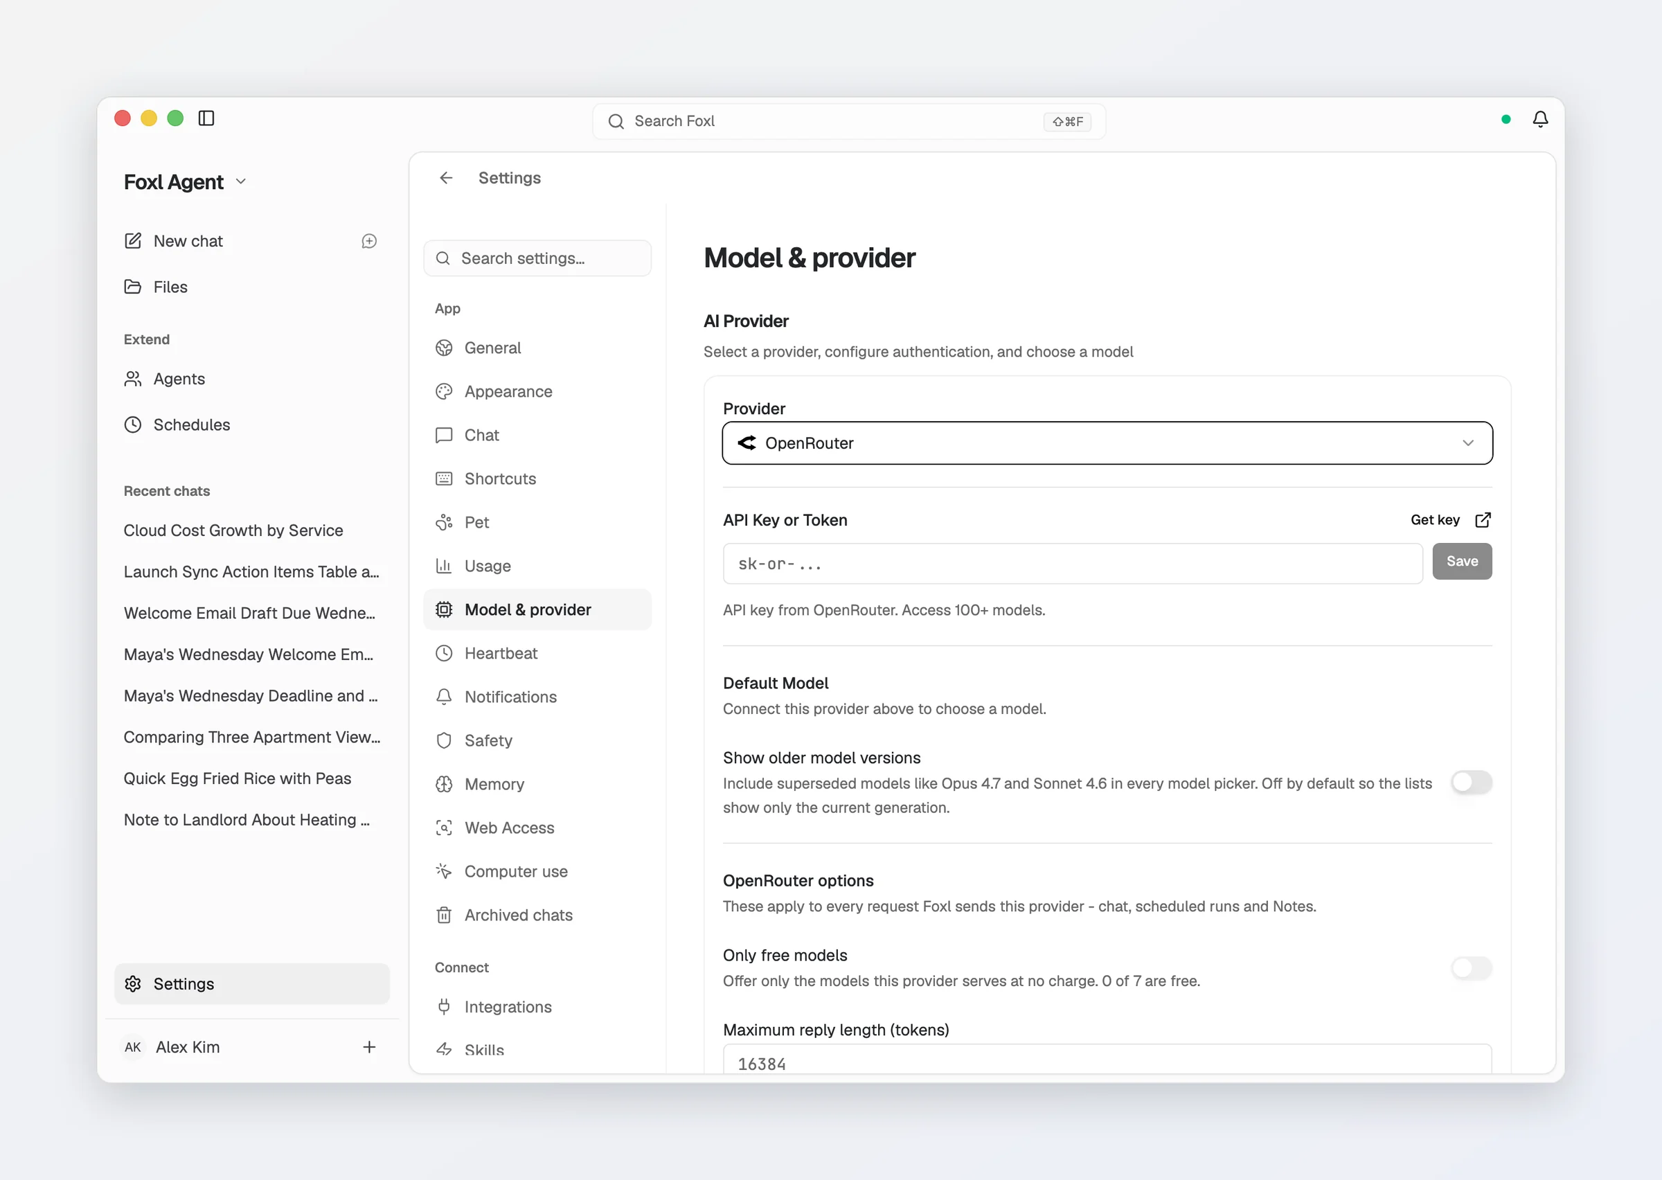Viewport: 1662px width, 1180px height.
Task: Open Appearance settings section
Action: click(537, 392)
